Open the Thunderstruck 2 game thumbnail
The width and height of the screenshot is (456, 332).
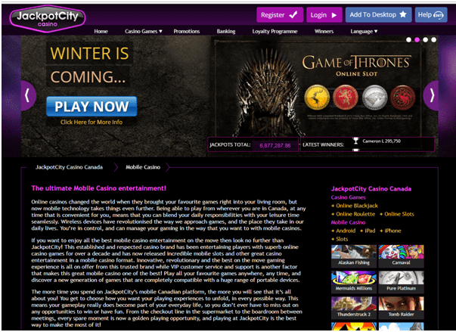354,308
